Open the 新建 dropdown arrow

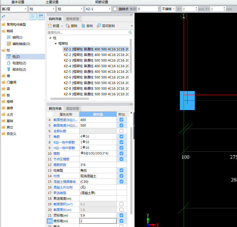(62, 26)
